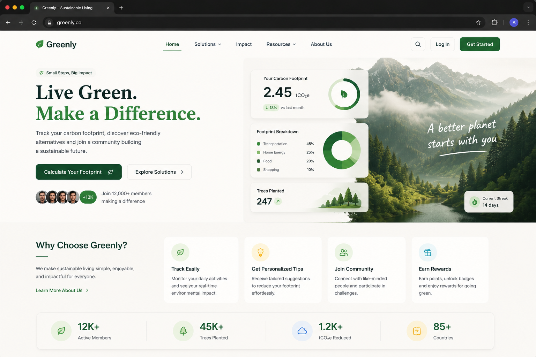Open the browser extensions puzzle icon
The height and width of the screenshot is (357, 536).
[x=494, y=22]
